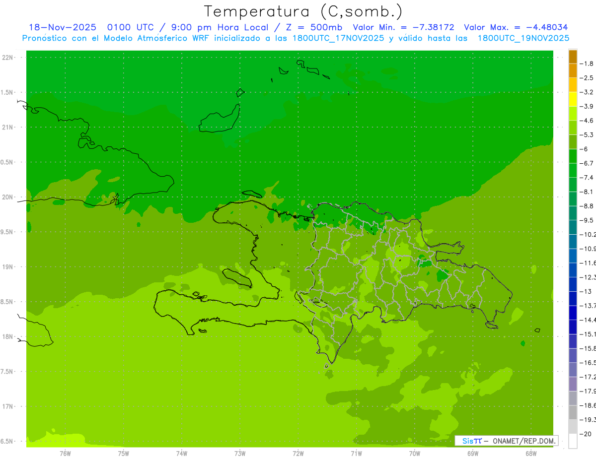596x460 pixels.
Task: Click the color bar label "-5.3"
Action: point(588,134)
